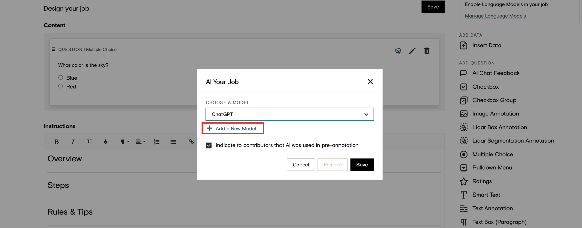Viewport: 582px width, 228px height.
Task: Open Manage Language Models link
Action: (495, 16)
